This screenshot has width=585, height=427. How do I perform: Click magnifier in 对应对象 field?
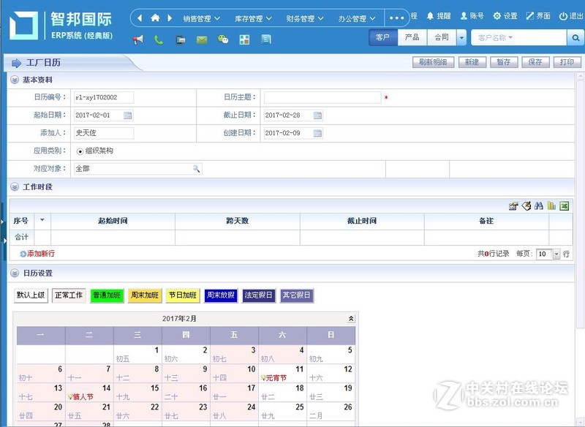(x=196, y=169)
